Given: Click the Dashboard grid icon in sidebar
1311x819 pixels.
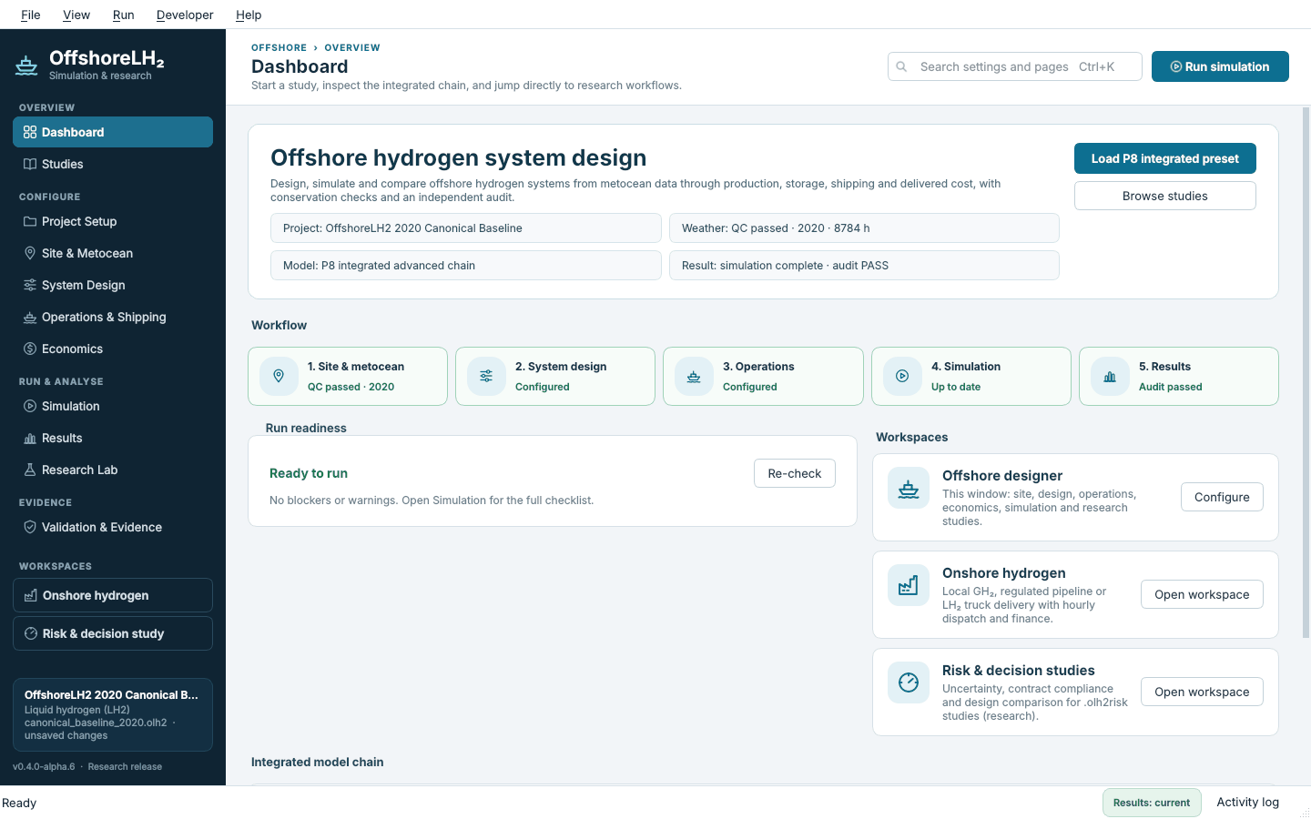Looking at the screenshot, I should (x=30, y=132).
